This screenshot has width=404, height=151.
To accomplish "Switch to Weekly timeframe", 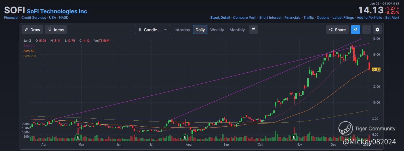I will pyautogui.click(x=217, y=30).
